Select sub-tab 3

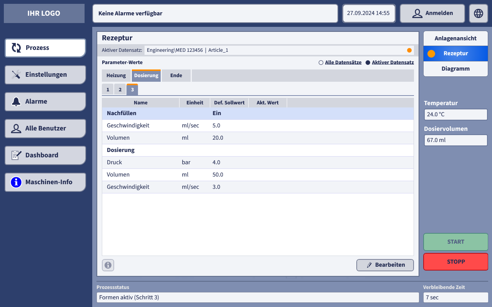pyautogui.click(x=132, y=90)
